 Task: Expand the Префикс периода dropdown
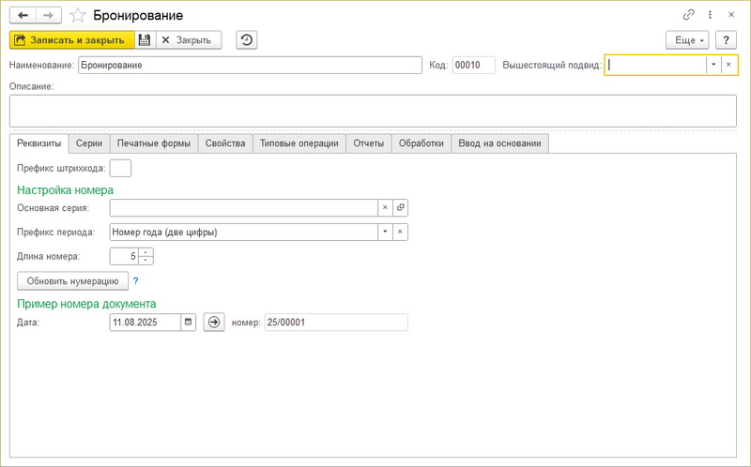click(x=385, y=232)
